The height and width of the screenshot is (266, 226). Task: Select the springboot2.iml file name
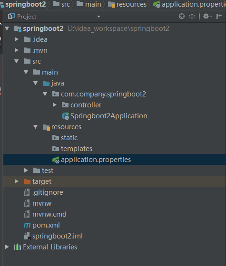pos(58,237)
